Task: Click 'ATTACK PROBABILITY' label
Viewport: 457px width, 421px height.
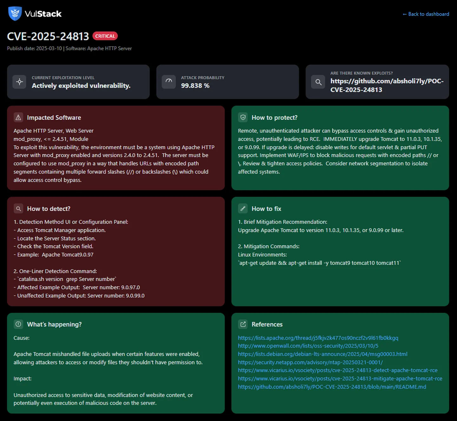Action: (202, 78)
